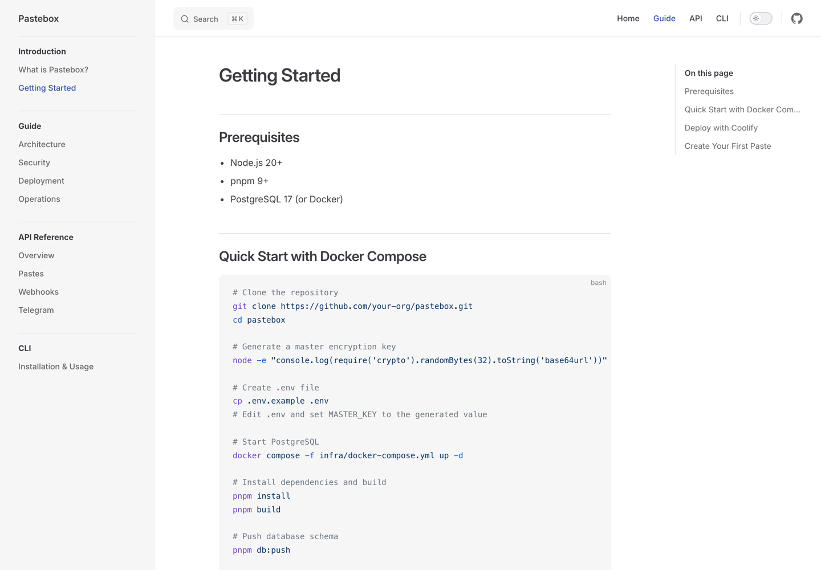Open What is Pastebox? page
Viewport: 821px width, 570px height.
[x=53, y=70]
